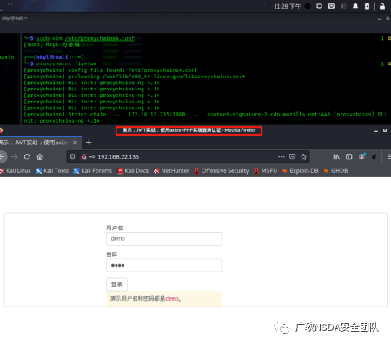
Task: Open the Kali Tools bookmark
Action: point(52,171)
